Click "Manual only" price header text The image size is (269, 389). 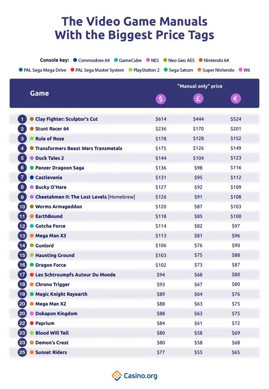[200, 86]
